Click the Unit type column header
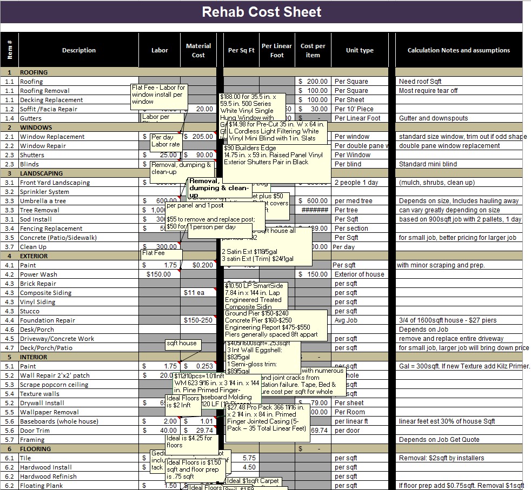The height and width of the screenshot is (490, 531). [360, 49]
